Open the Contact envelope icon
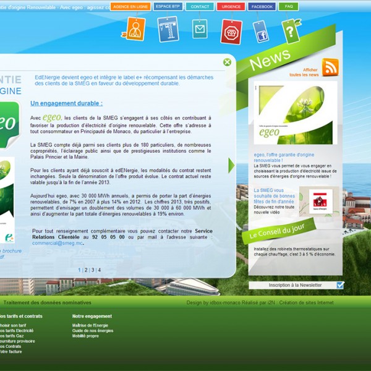This screenshot has height=371, width=371. [x=199, y=29]
